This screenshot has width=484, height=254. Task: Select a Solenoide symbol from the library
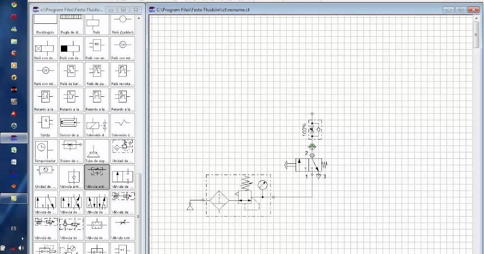click(97, 124)
